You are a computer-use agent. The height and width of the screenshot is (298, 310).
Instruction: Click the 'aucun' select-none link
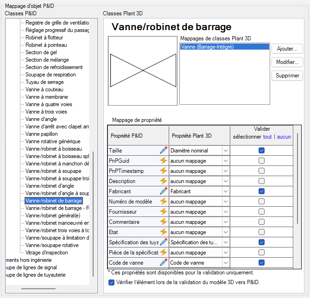click(284, 137)
